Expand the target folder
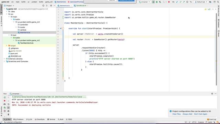This screenshot has height=124, width=220. tap(7, 46)
